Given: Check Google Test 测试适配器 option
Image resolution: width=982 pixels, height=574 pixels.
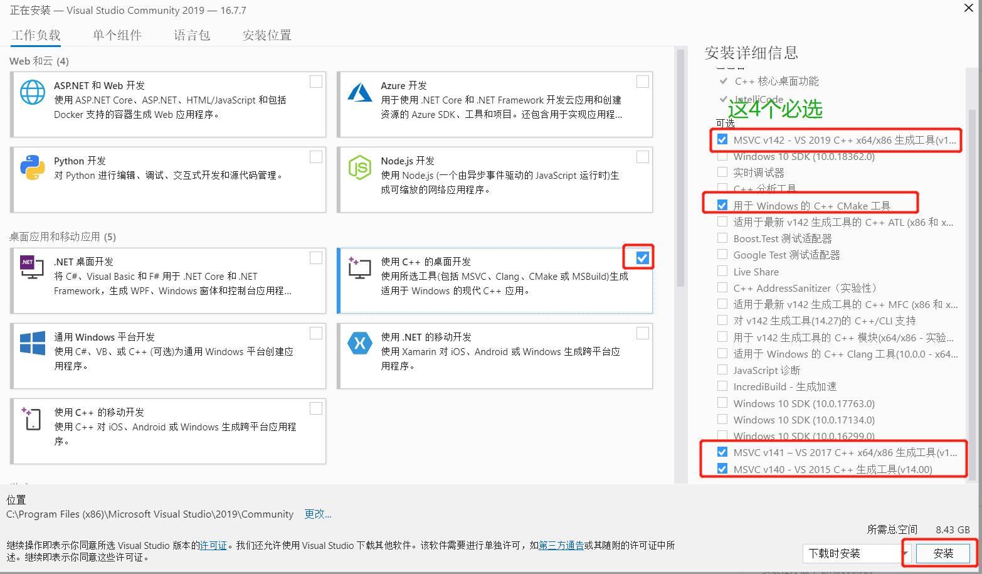Looking at the screenshot, I should click(x=722, y=255).
